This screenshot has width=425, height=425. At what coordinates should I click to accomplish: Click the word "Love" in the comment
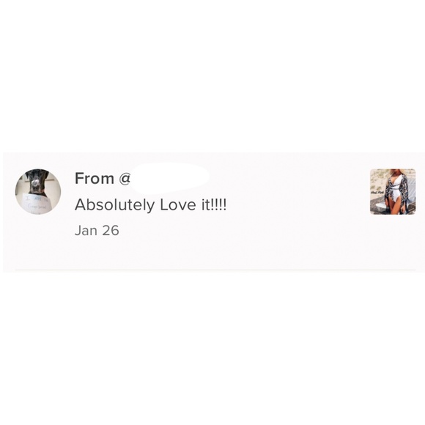178,204
